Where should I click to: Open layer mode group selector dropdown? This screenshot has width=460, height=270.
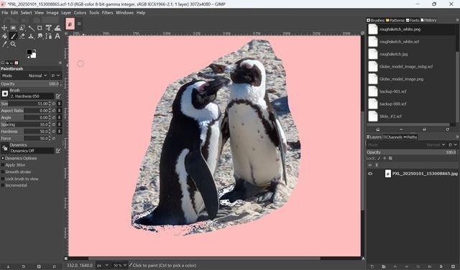pos(453,145)
